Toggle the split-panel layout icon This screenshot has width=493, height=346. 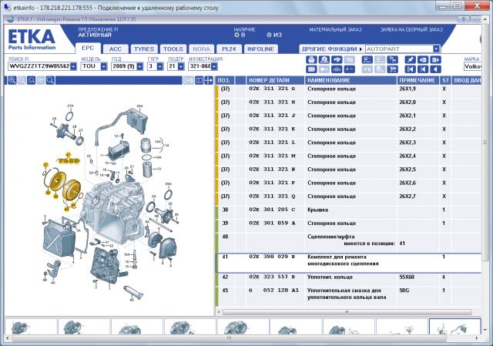pyautogui.click(x=199, y=80)
